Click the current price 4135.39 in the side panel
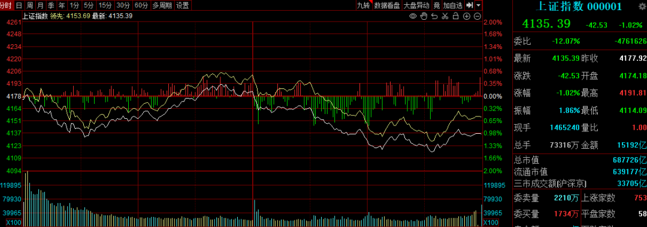 pos(546,24)
